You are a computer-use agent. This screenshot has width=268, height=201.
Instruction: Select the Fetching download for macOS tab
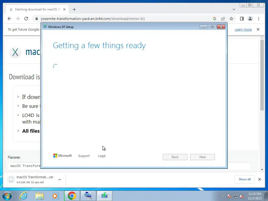[x=37, y=9]
